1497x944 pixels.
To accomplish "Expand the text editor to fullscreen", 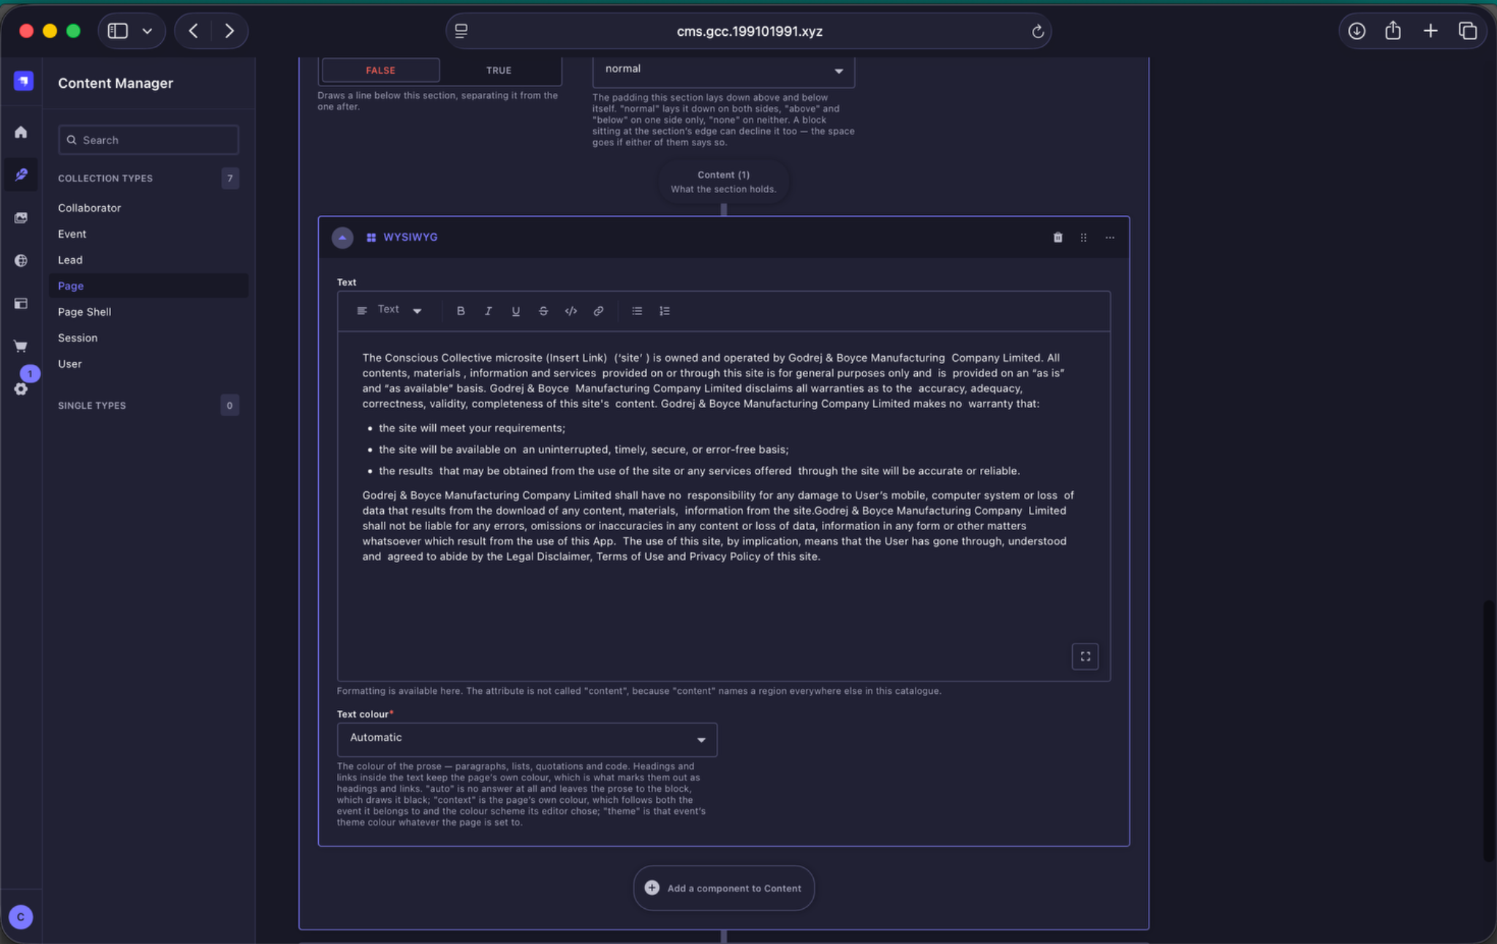I will [x=1085, y=656].
